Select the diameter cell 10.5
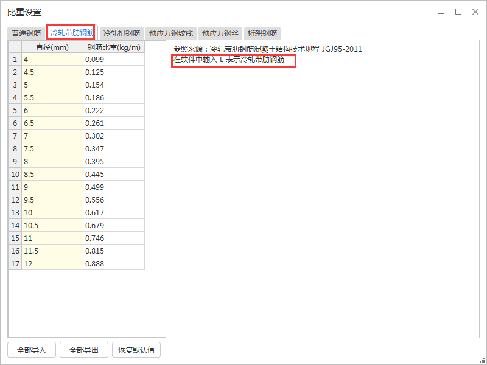This screenshot has height=365, width=487. (52, 225)
